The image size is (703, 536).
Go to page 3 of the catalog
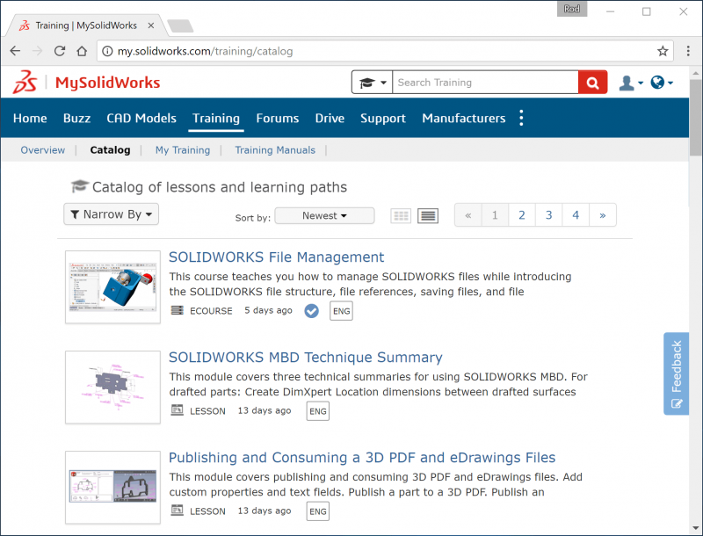(x=548, y=214)
